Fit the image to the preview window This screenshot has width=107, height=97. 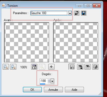coord(34,67)
